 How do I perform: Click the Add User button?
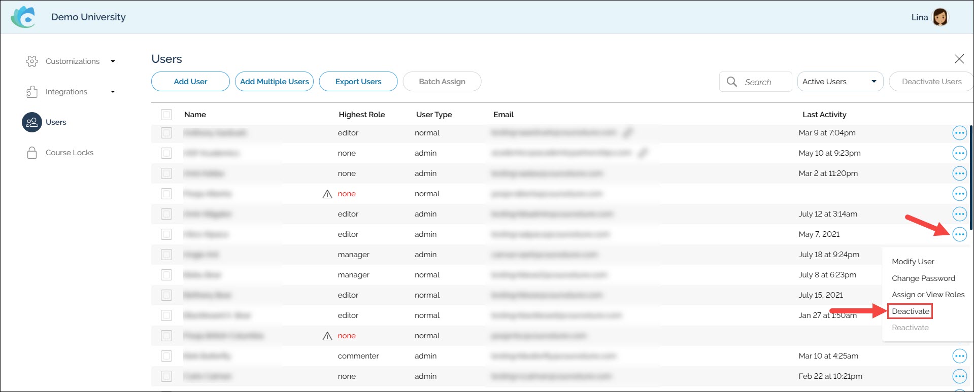190,82
